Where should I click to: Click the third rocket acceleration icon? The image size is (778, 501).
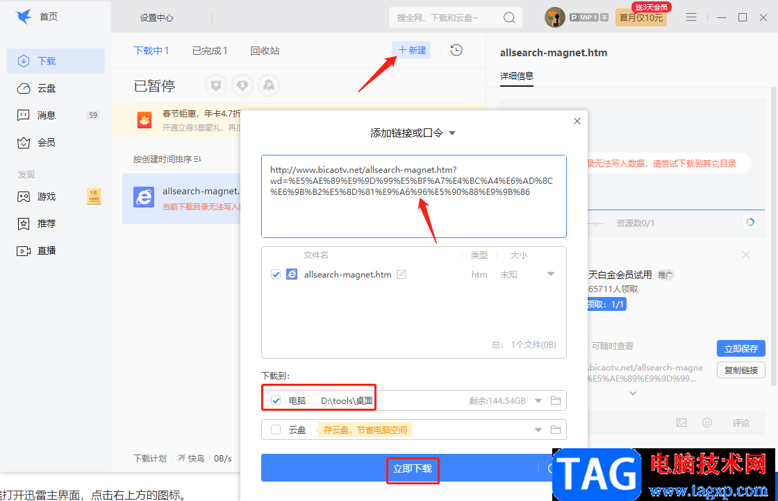tap(269, 86)
